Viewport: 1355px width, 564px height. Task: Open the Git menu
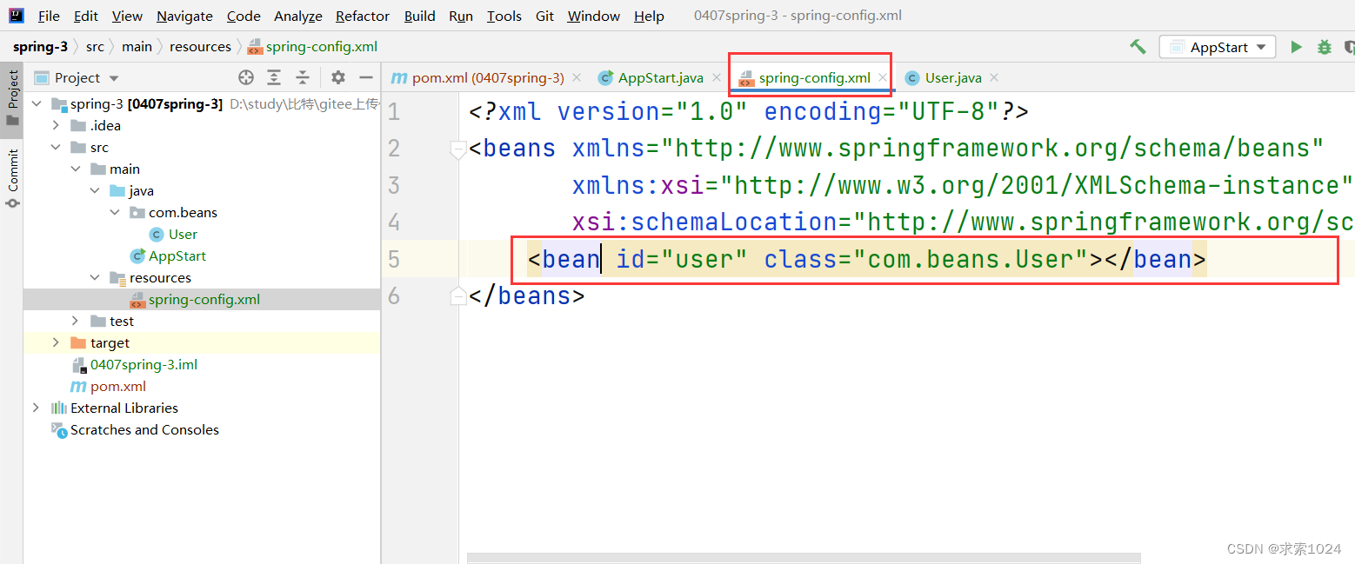pyautogui.click(x=544, y=16)
